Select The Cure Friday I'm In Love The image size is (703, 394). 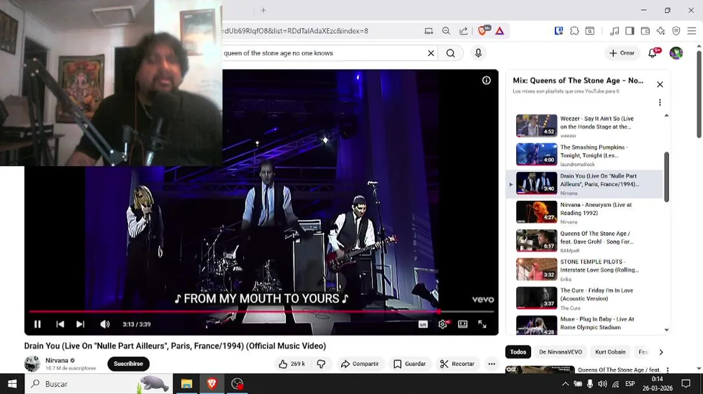(x=585, y=298)
